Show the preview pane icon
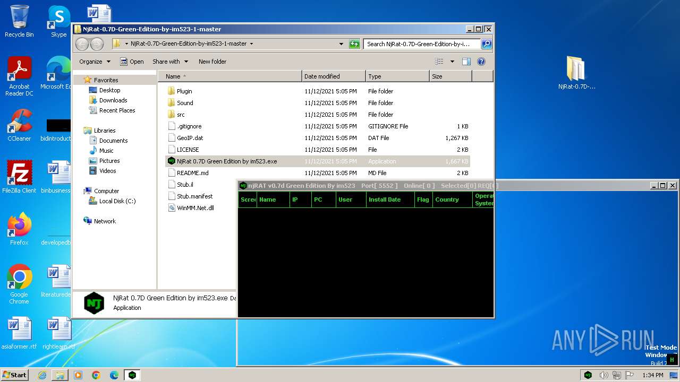The height and width of the screenshot is (382, 680). pos(466,62)
